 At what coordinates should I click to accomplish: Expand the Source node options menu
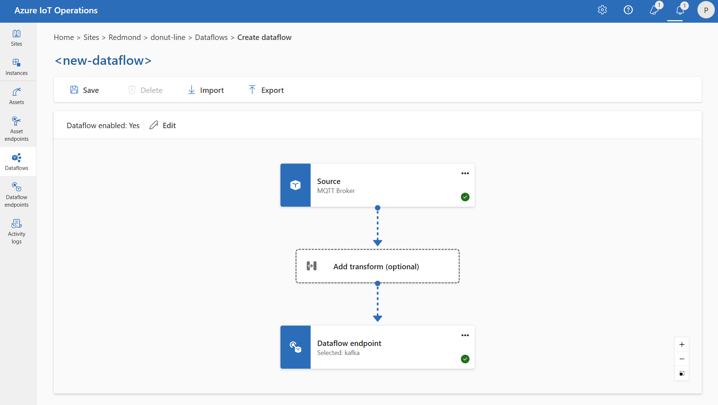click(465, 173)
